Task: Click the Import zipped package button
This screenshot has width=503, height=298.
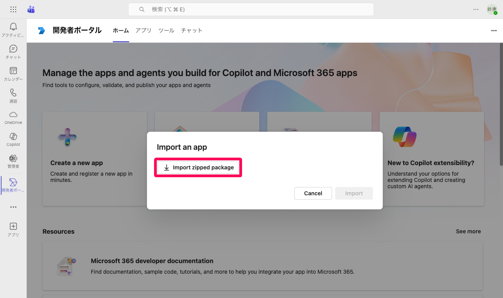Action: pos(198,167)
